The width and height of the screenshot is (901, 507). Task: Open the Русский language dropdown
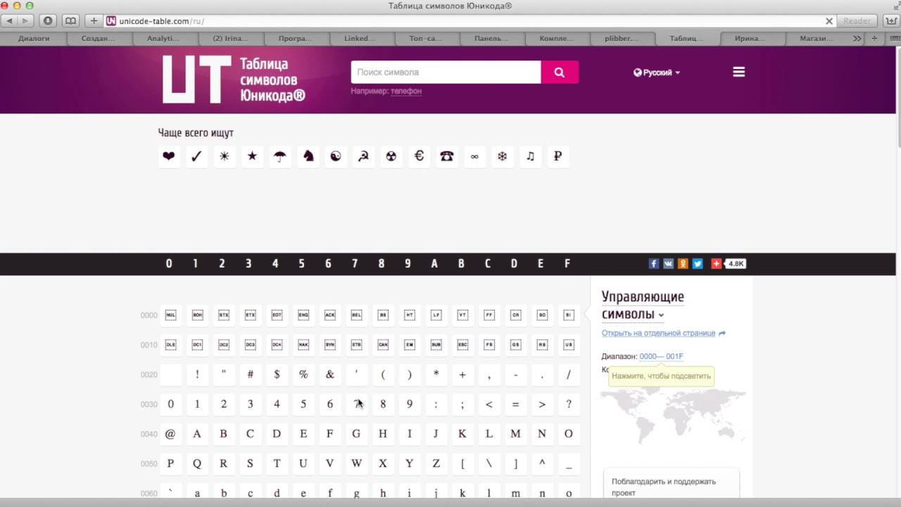tap(657, 73)
